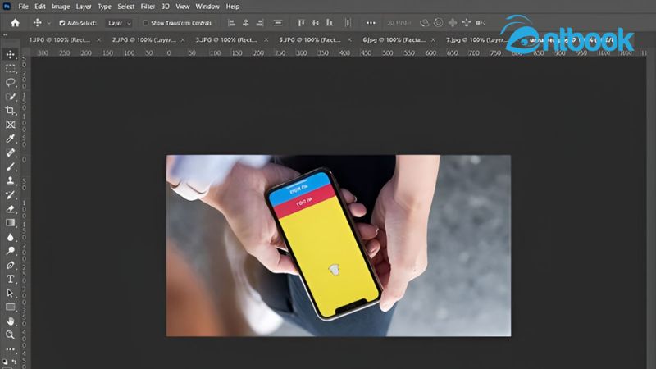The width and height of the screenshot is (656, 369).
Task: Switch to 1.JPG document tab
Action: point(59,39)
